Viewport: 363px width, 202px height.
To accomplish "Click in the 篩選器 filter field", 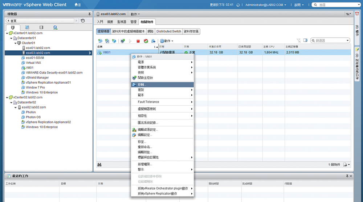I will point(330,41).
